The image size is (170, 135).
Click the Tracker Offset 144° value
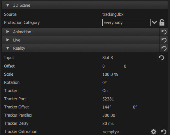pos(107,107)
